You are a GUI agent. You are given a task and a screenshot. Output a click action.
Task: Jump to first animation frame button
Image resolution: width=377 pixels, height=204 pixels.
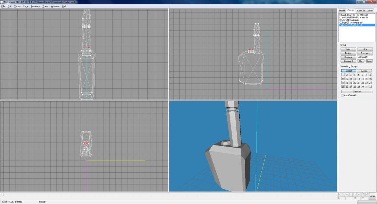[x=339, y=194]
